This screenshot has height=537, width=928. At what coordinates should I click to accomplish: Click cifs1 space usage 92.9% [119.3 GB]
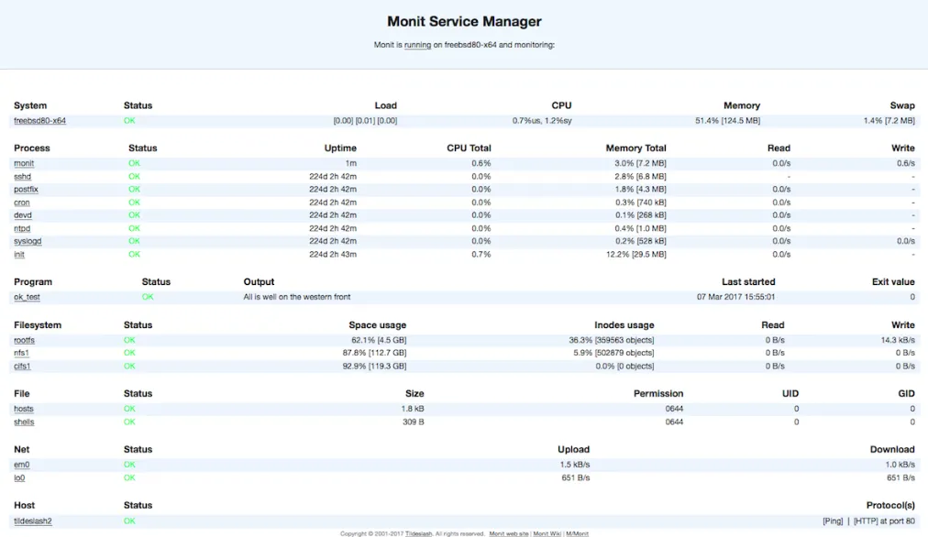375,366
